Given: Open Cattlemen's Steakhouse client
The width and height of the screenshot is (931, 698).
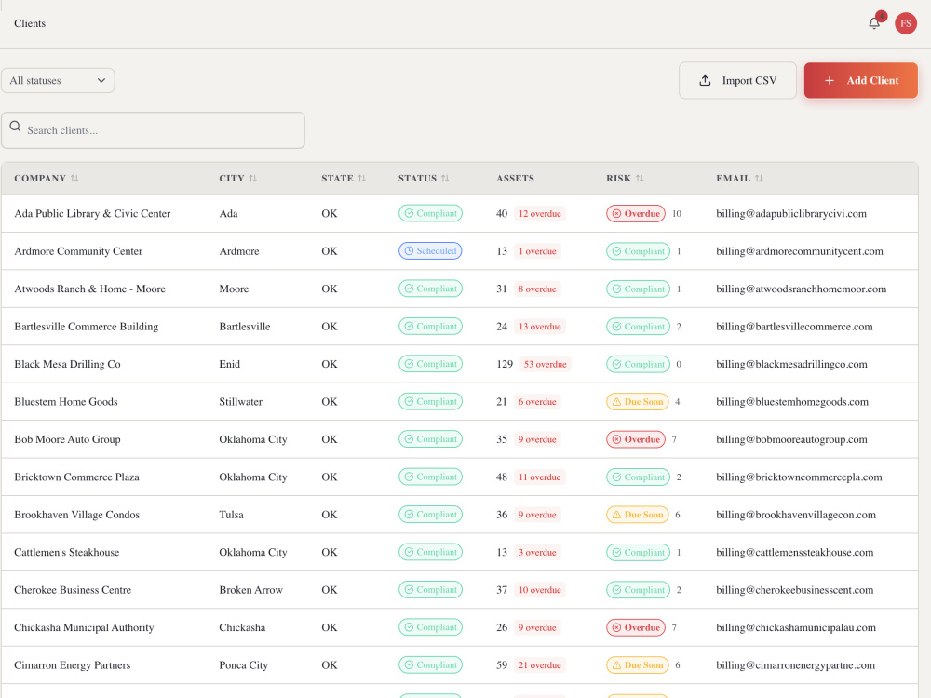Looking at the screenshot, I should pos(66,552).
